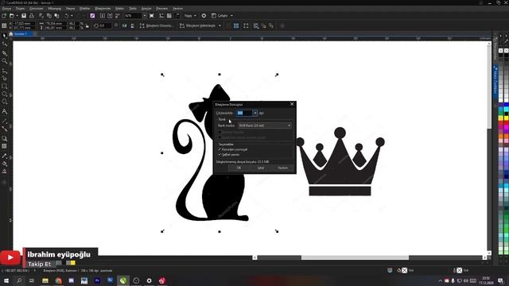The width and height of the screenshot is (509, 286).
Task: Click the Çözünürlük resolution input field
Action: 244,113
